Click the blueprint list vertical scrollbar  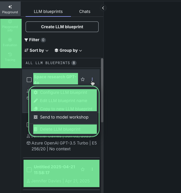(x=102, y=91)
